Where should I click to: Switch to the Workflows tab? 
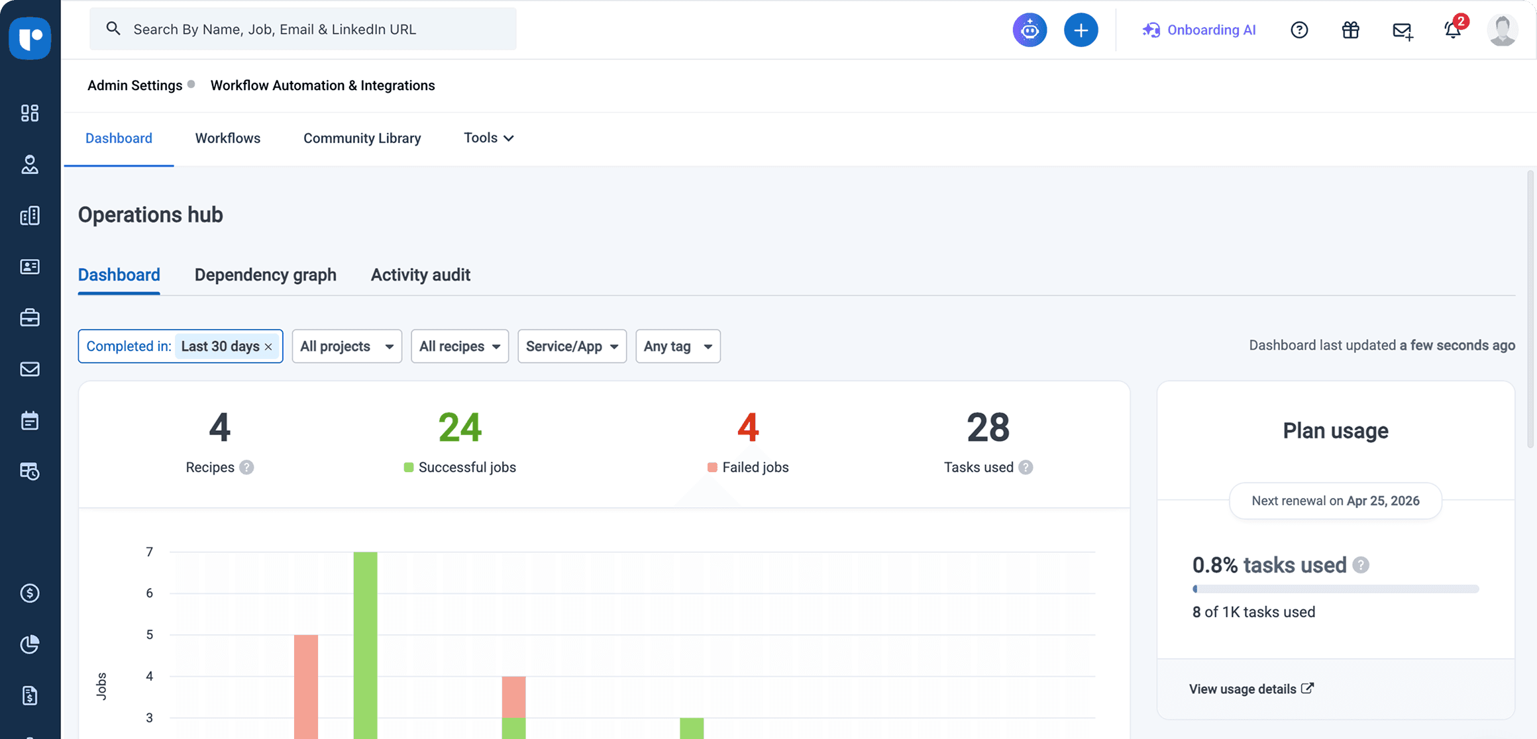[227, 138]
